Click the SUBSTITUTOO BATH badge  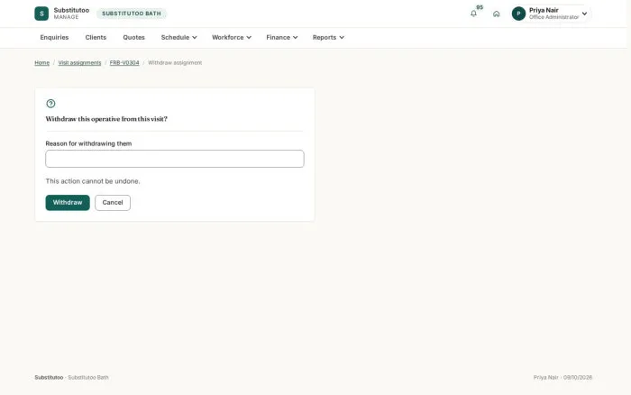pos(132,14)
